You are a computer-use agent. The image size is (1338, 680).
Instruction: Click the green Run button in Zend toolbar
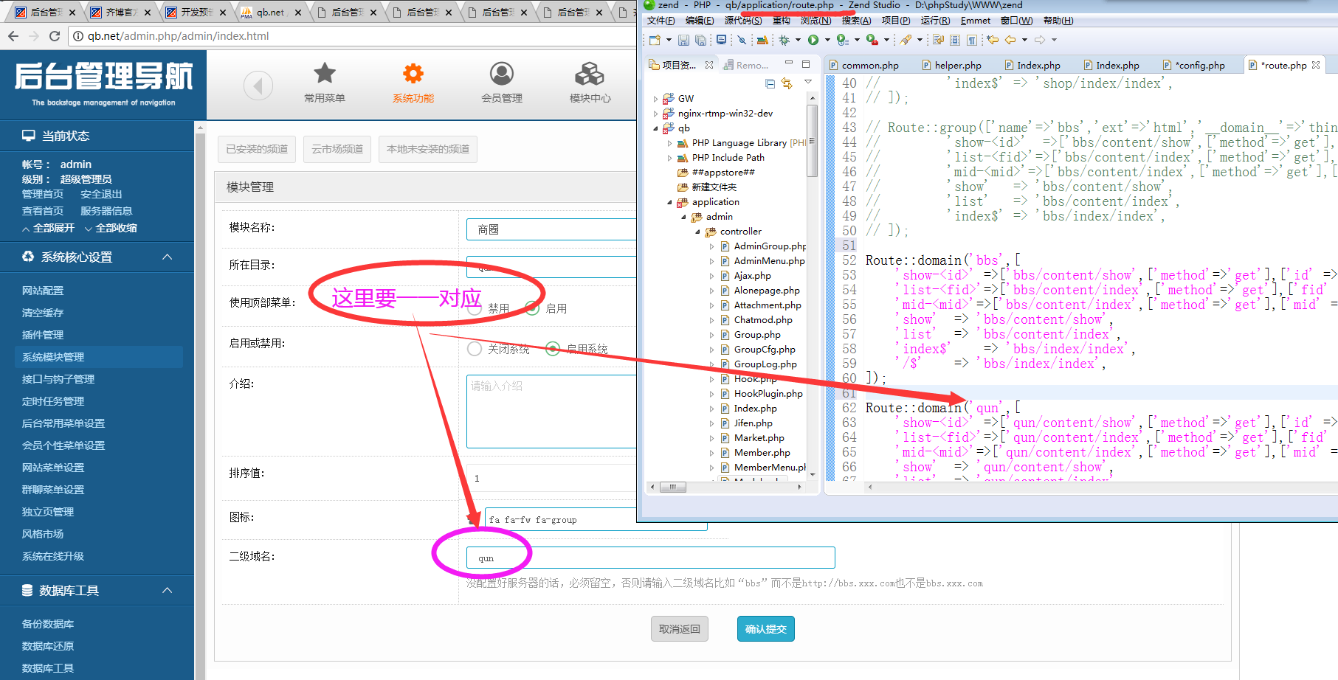point(813,40)
